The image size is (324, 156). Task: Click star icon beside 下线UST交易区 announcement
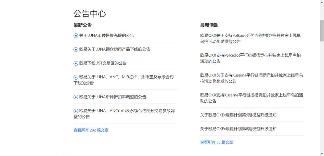76,63
